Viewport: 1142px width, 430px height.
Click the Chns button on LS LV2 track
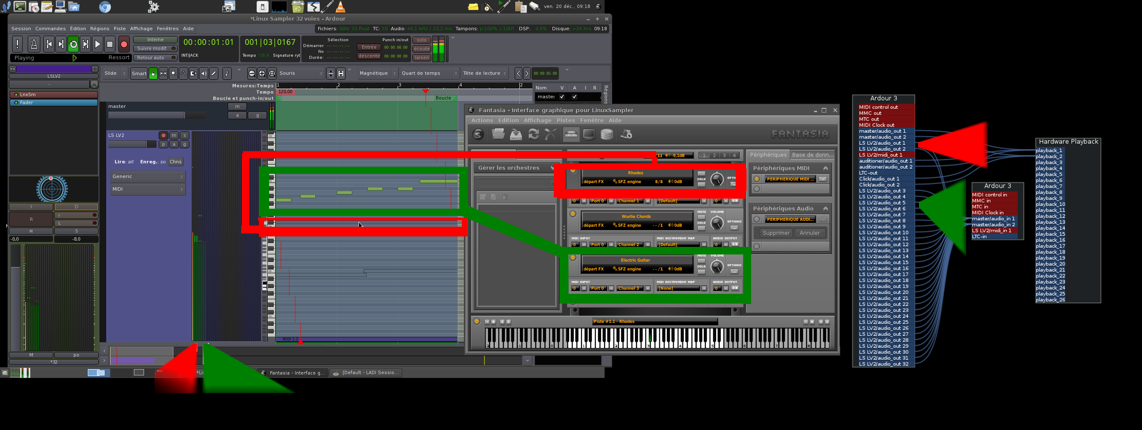tap(175, 162)
